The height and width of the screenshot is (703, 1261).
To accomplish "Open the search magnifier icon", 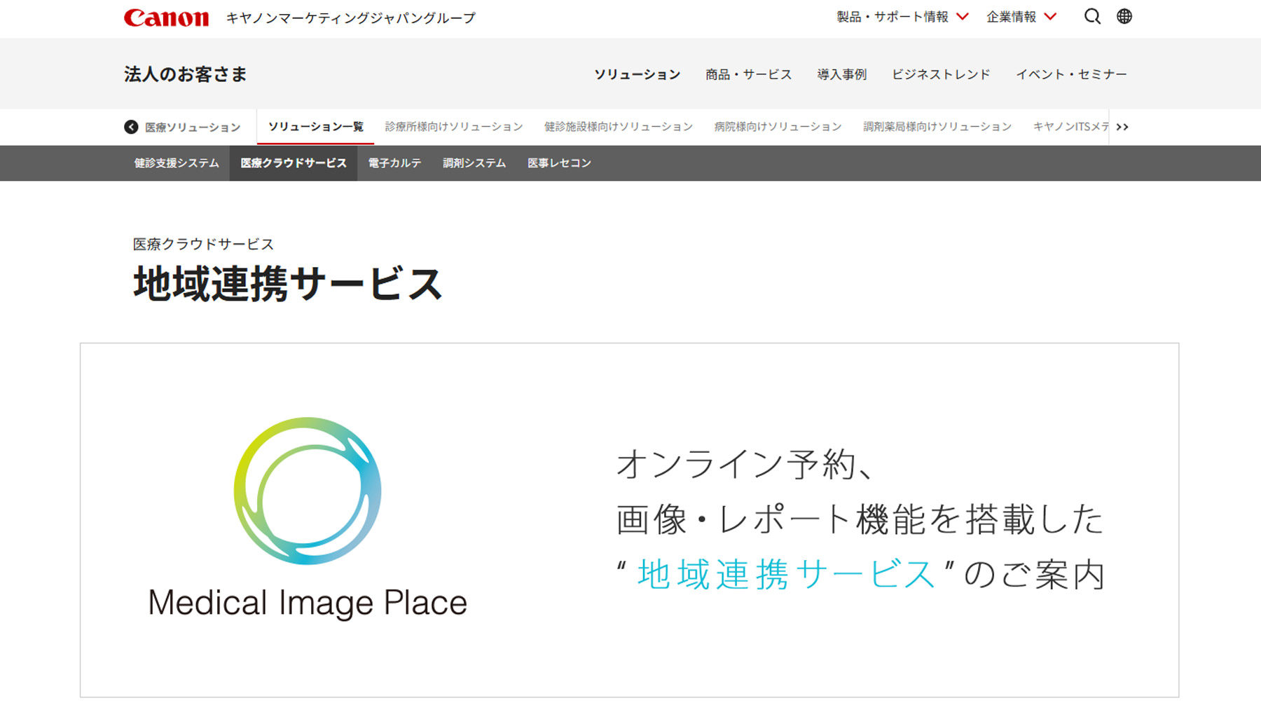I will (1092, 16).
